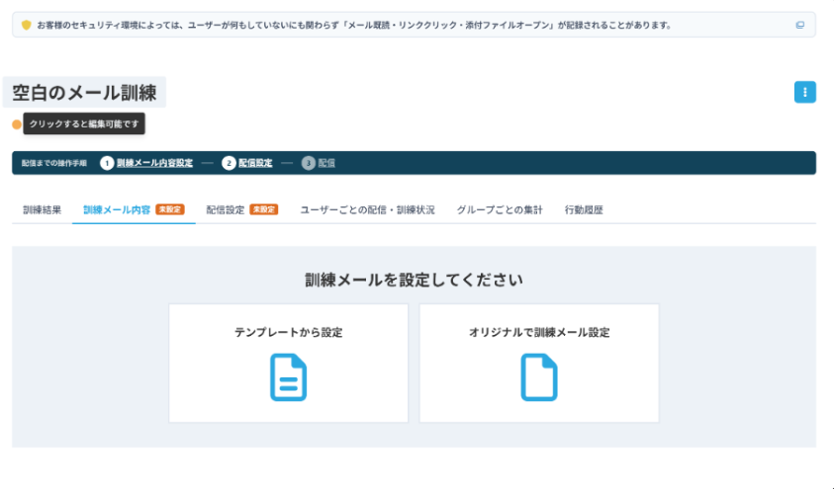Follow the 訓練メール内容設定 step link

coord(154,163)
